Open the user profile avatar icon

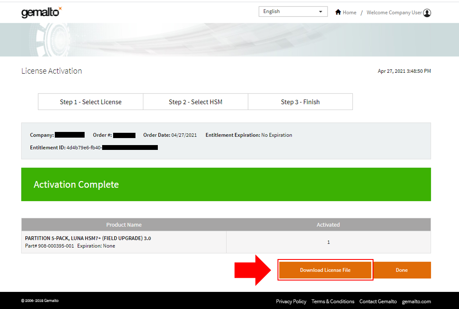click(427, 13)
